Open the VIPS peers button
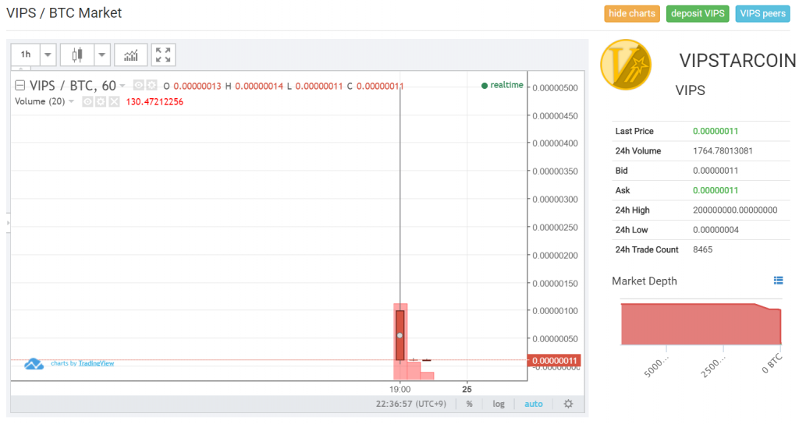 pyautogui.click(x=763, y=14)
